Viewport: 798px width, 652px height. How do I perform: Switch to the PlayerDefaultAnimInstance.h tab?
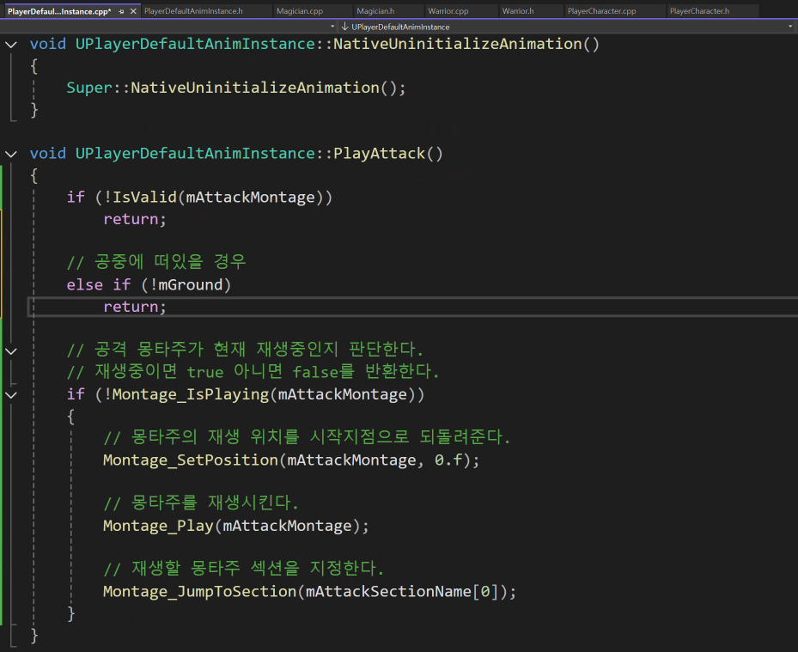[193, 10]
